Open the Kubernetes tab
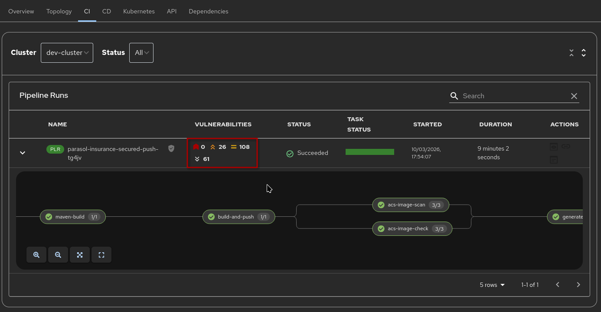The height and width of the screenshot is (312, 601). coord(139,11)
